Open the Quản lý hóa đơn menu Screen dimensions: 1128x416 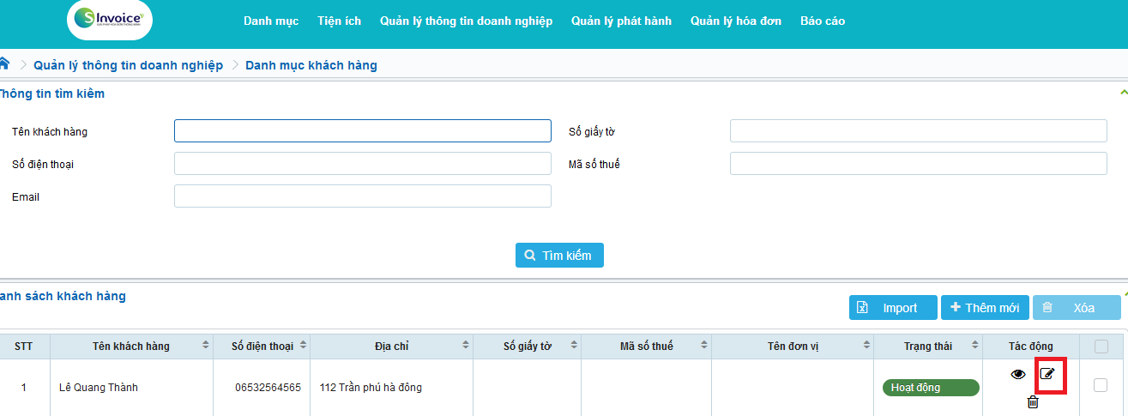[x=735, y=21]
